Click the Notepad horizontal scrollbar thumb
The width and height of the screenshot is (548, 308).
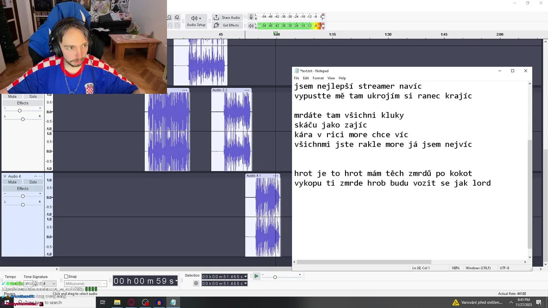pos(364,262)
